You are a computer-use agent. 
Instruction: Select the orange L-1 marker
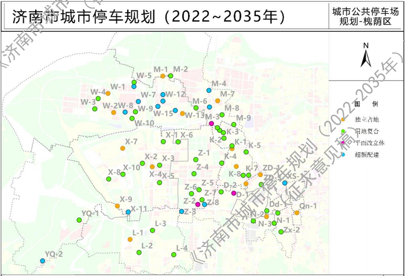point(130,240)
